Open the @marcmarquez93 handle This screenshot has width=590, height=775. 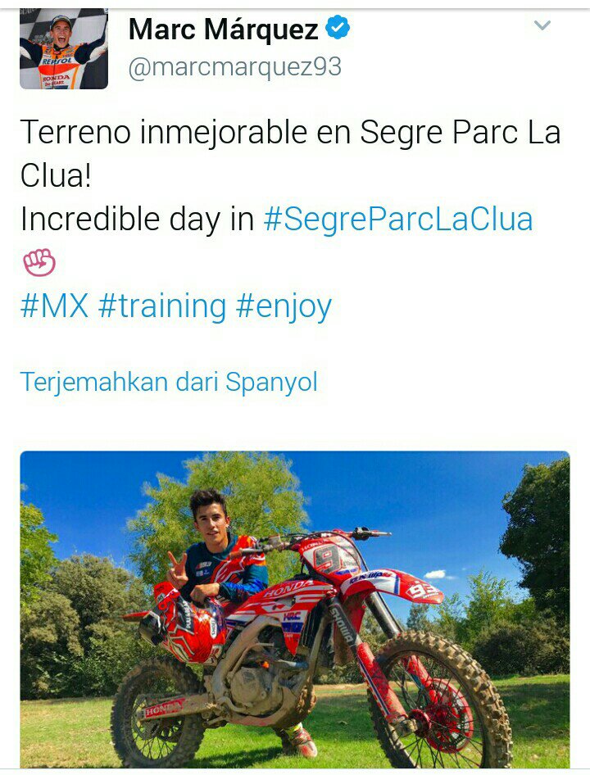click(x=235, y=66)
